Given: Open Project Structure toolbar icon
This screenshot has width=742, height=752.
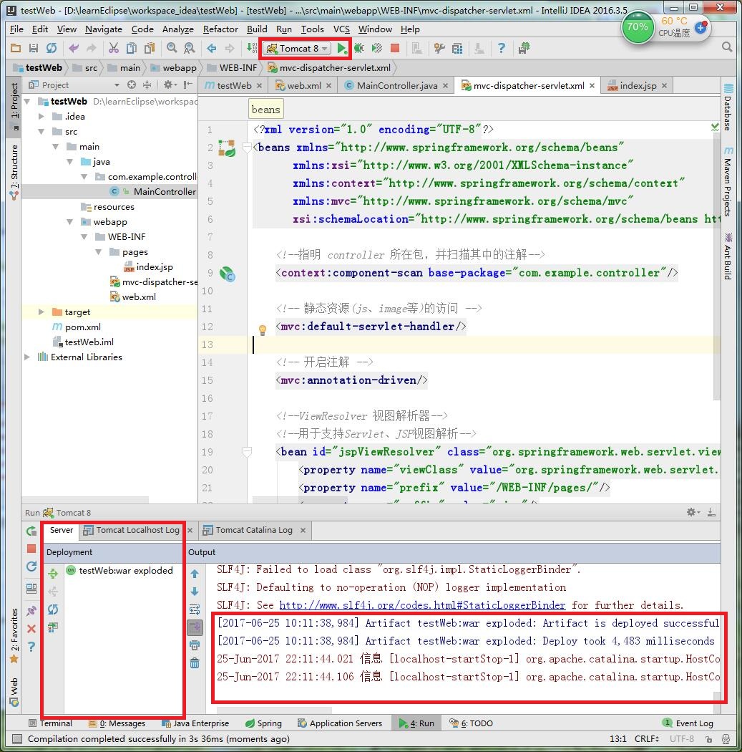Looking at the screenshot, I should [x=457, y=48].
